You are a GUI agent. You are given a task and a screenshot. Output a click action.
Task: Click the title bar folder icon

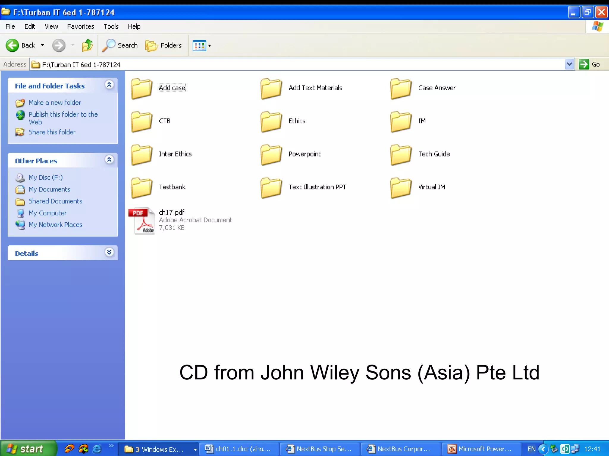[6, 12]
